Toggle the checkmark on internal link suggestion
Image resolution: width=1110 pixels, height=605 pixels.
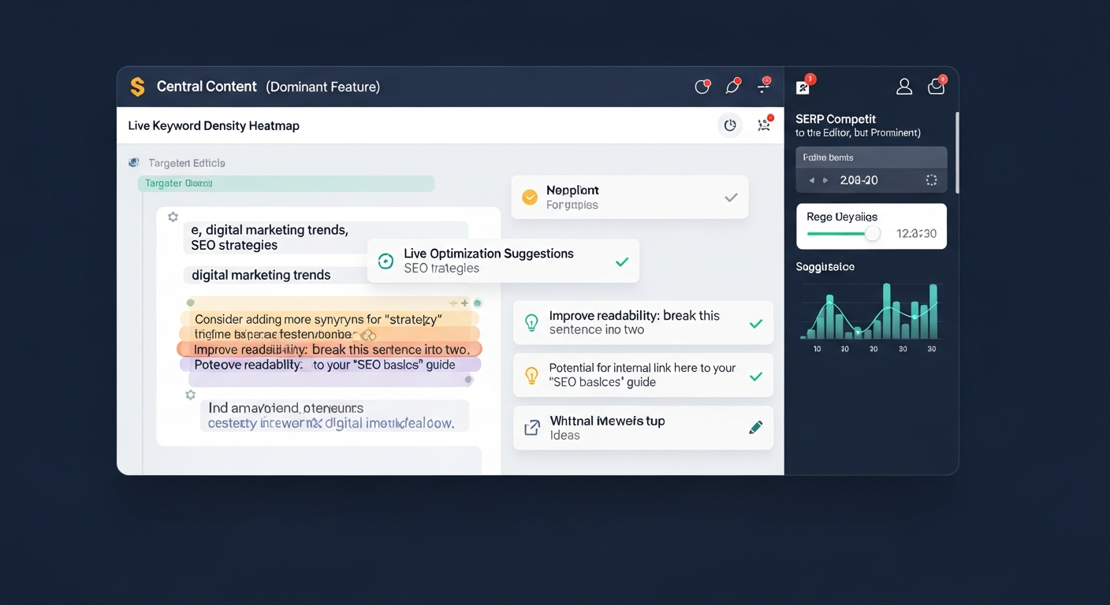pos(755,376)
